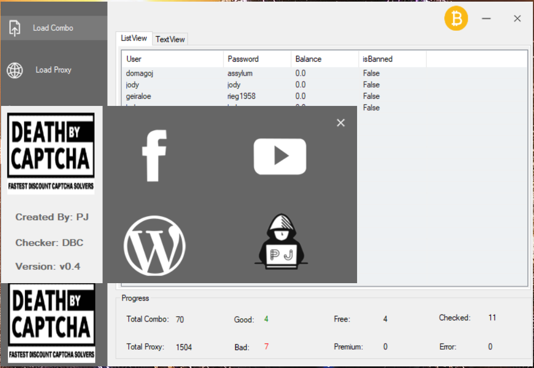Open the YouTube play icon
This screenshot has height=368, width=534.
coord(280,157)
